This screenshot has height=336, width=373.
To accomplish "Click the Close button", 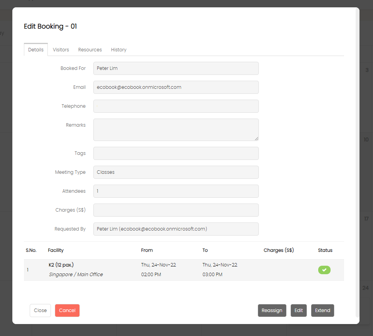I will tap(40, 310).
